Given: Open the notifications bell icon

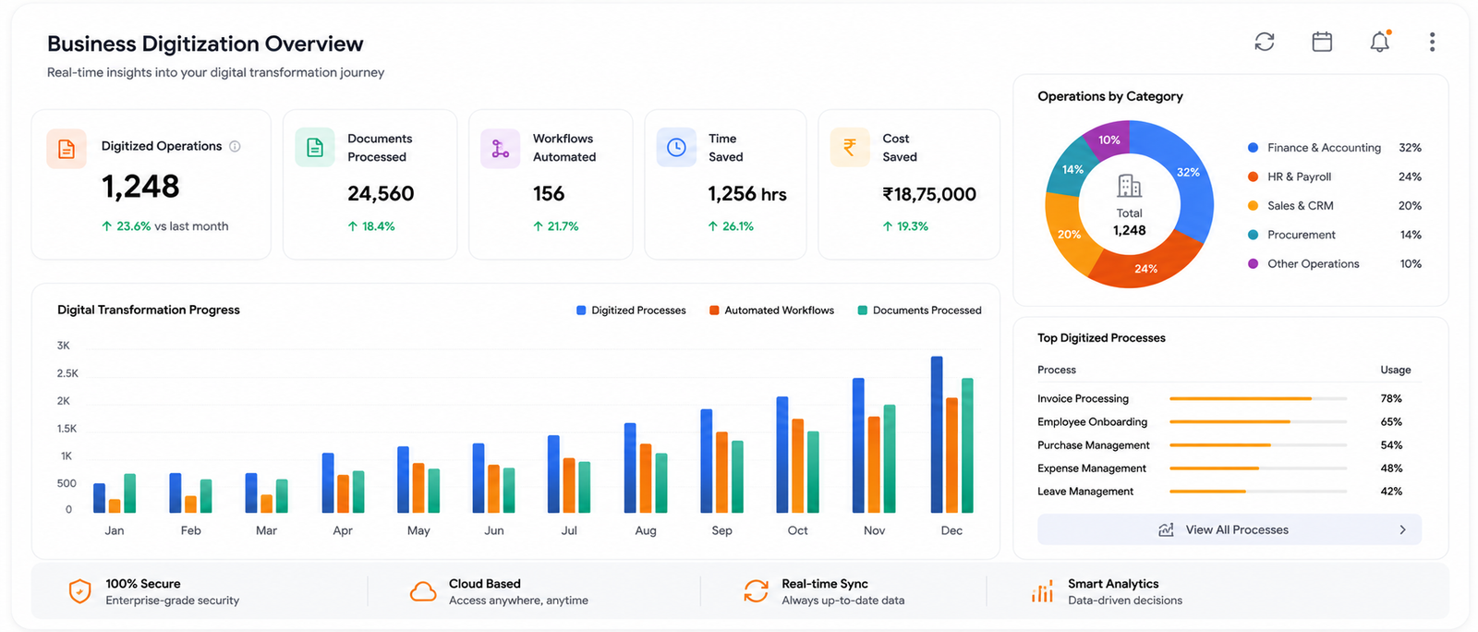Looking at the screenshot, I should pyautogui.click(x=1380, y=42).
